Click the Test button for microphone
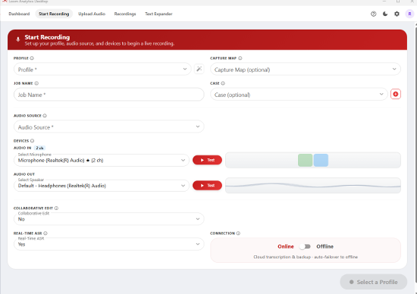This screenshot has width=417, height=294. [x=207, y=160]
